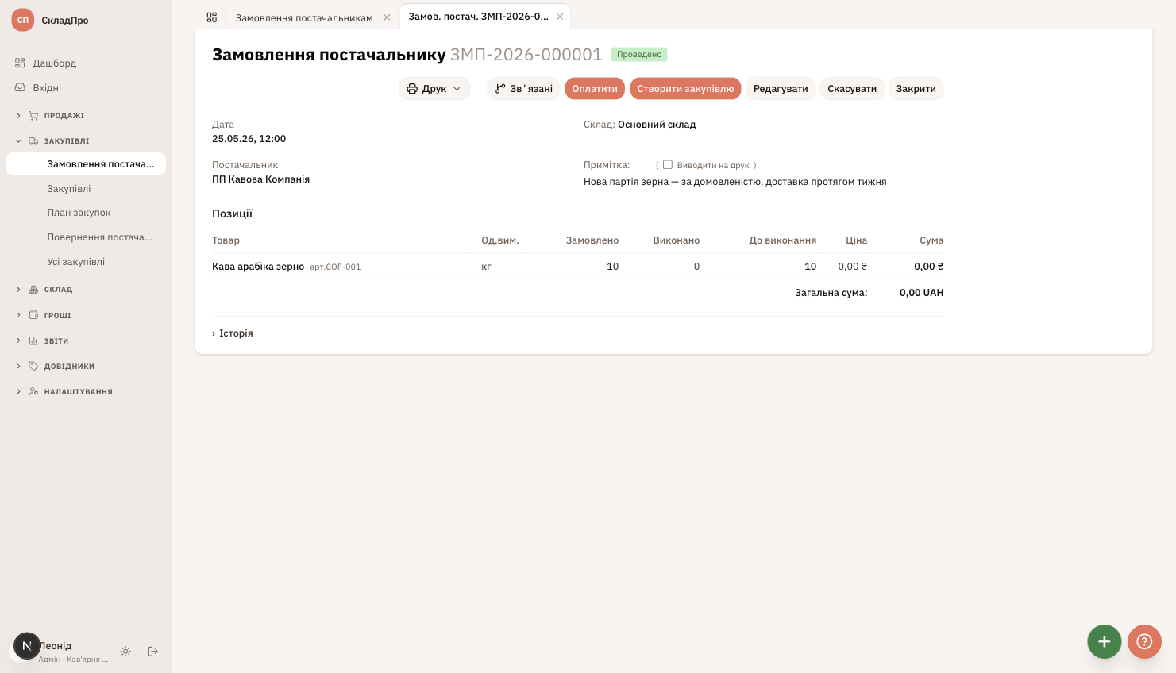
Task: Open the Зв'язані related documents button
Action: (x=524, y=89)
